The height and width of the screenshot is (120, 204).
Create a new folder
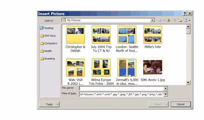coord(180,20)
